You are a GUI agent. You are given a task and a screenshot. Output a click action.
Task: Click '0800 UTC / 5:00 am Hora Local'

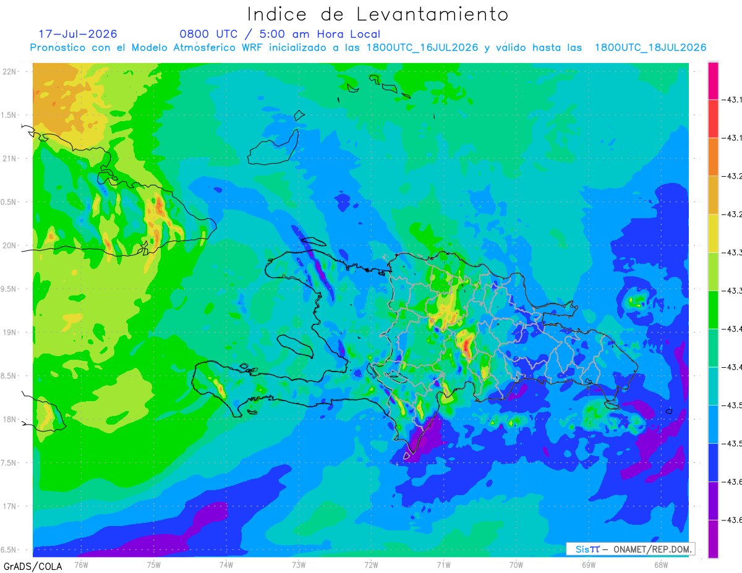(x=279, y=35)
